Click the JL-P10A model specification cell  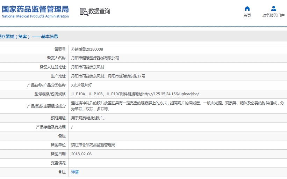(135, 94)
